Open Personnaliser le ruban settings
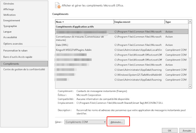196x133 pixels. point(15,51)
